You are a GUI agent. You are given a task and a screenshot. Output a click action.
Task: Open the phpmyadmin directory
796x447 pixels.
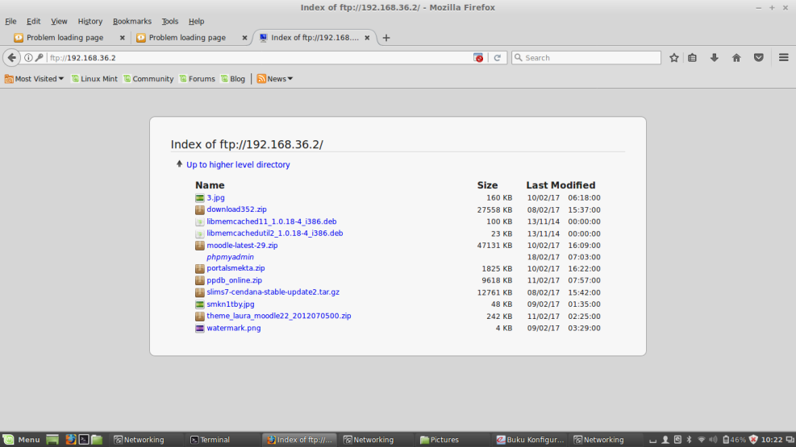click(x=230, y=257)
